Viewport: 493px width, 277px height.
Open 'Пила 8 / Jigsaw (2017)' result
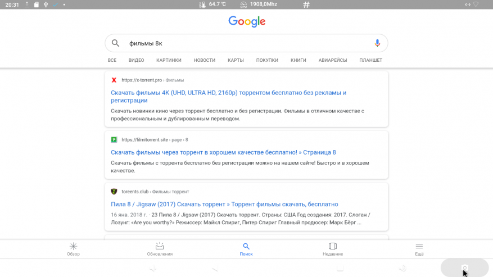point(224,204)
